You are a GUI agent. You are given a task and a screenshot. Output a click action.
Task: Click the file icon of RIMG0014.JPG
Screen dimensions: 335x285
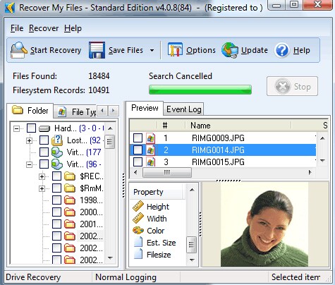point(151,150)
